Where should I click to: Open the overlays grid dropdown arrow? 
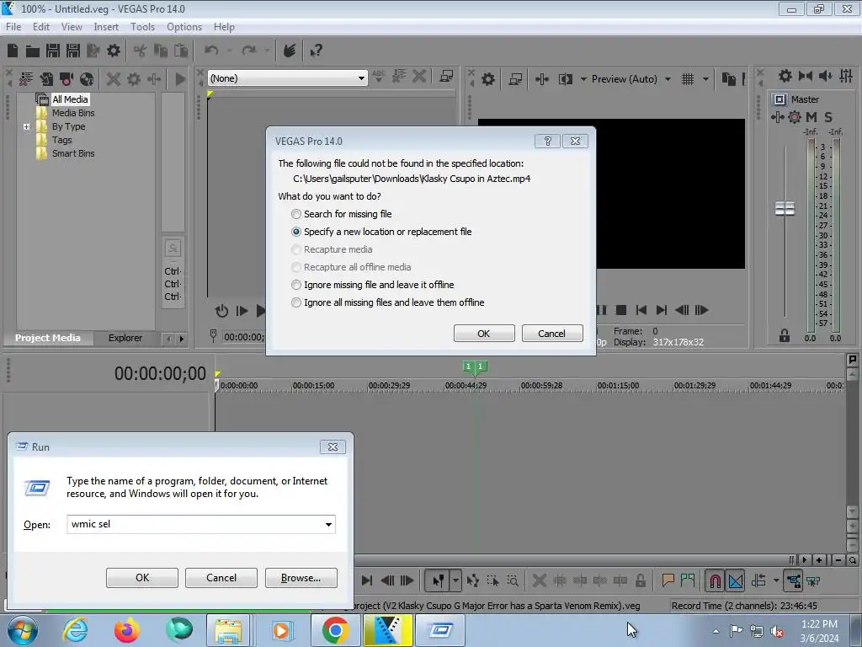pos(705,79)
